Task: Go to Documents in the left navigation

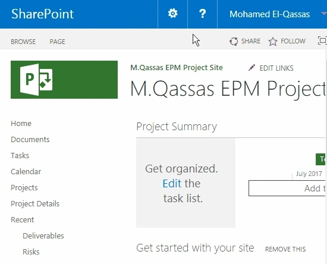Action: pyautogui.click(x=30, y=140)
